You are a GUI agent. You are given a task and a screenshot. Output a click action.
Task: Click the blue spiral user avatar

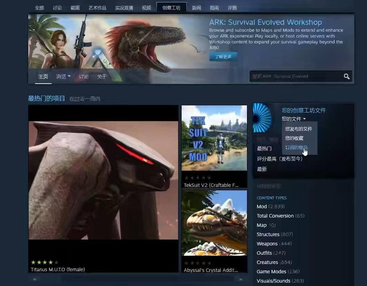click(x=262, y=118)
